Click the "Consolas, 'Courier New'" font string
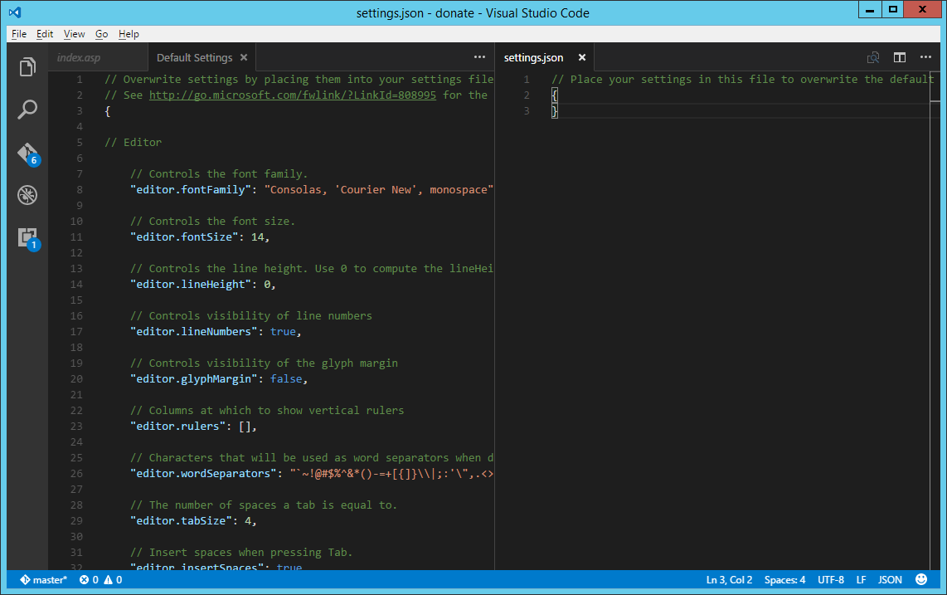The height and width of the screenshot is (595, 947). [379, 189]
